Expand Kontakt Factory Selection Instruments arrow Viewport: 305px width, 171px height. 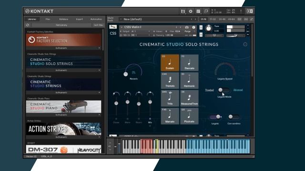coord(99,48)
